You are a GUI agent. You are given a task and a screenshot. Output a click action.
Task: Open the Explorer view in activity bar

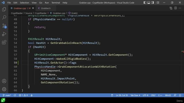coord(4,9)
